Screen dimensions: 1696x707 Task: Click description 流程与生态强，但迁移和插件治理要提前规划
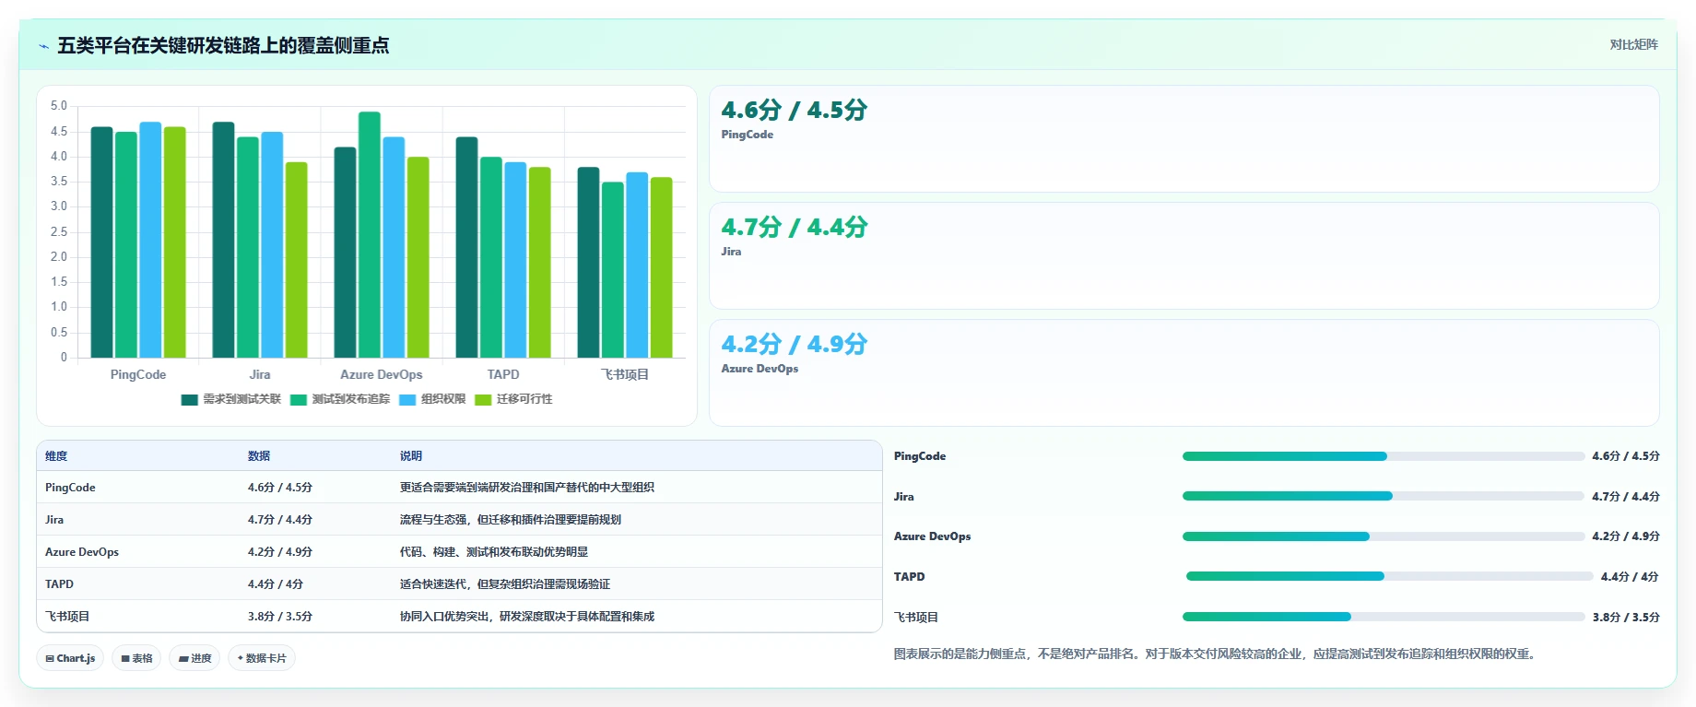click(511, 520)
